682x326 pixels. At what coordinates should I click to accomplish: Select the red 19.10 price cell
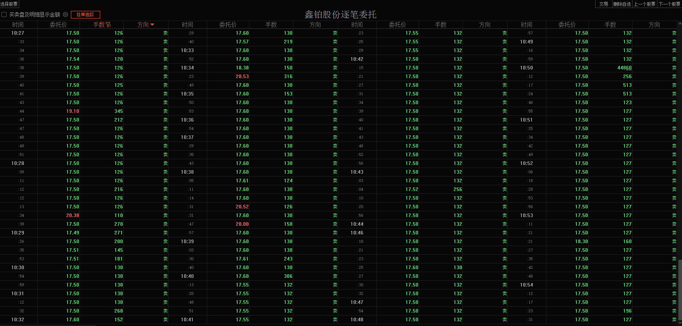pos(73,111)
